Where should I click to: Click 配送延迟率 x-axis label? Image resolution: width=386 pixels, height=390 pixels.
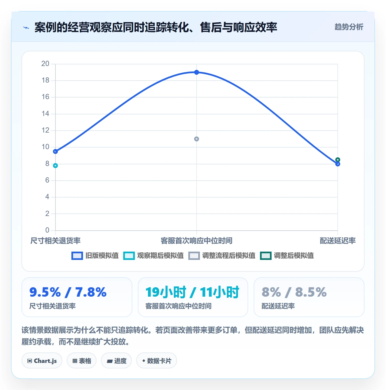(x=338, y=241)
